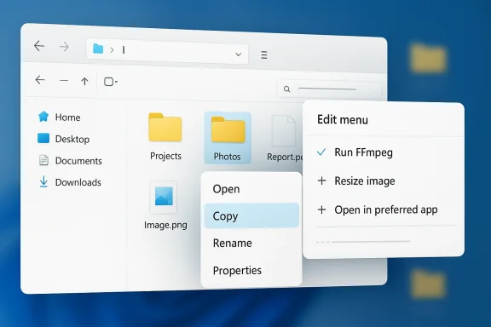Screen dimensions: 491x327
Task: Select the Report file icon
Action: click(x=284, y=130)
